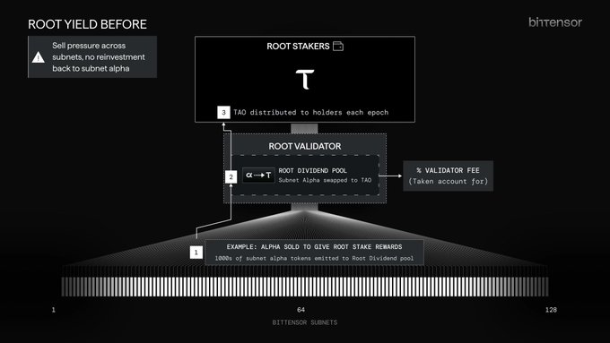Image resolution: width=610 pixels, height=343 pixels.
Task: Click the 'Sell pressure across subnets' warning text
Action: 99,56
